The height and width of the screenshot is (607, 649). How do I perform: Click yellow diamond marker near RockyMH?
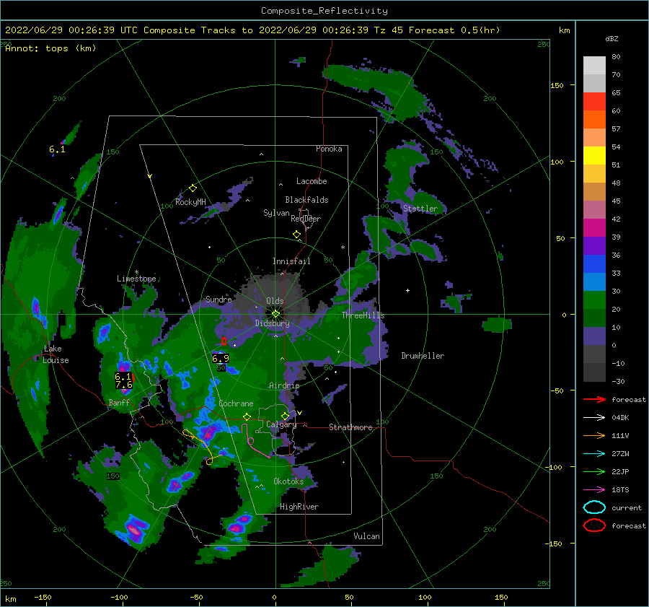[193, 188]
